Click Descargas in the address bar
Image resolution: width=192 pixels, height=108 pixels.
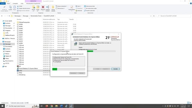[25, 16]
